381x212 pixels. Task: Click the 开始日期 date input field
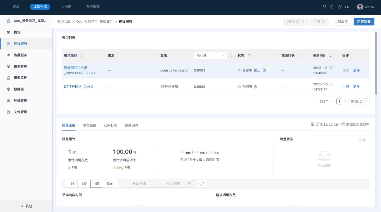pos(139,184)
